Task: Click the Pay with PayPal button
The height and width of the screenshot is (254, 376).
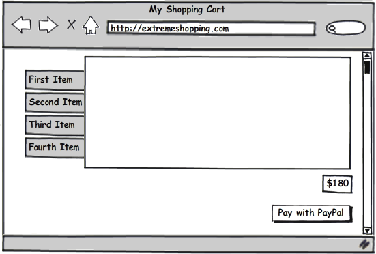Action: tap(312, 213)
